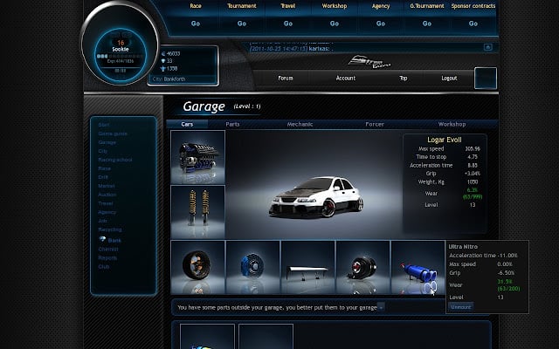The image size is (559, 349).
Task: Click the white Logar EvoII car image
Action: 316,196
